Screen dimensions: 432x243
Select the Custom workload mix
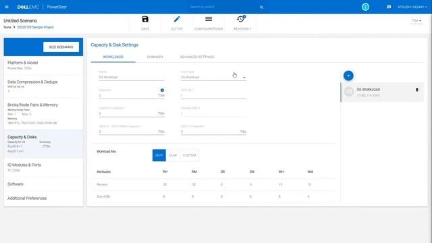[x=189, y=155]
